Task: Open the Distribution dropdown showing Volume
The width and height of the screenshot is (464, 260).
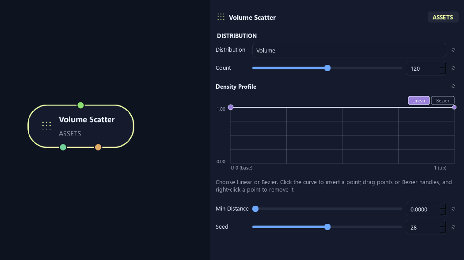Action: [349, 50]
